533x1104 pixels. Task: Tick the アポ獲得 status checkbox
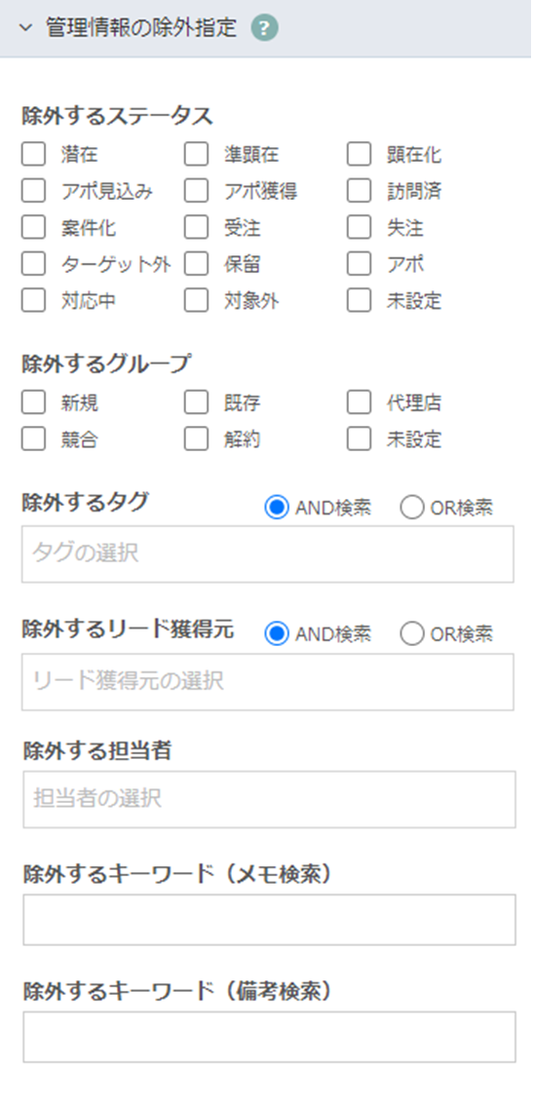point(197,191)
